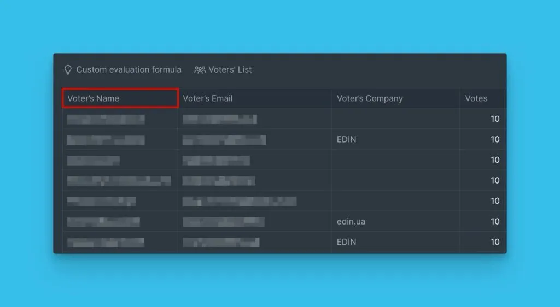The image size is (560, 307).
Task: Click the EDIN company cell in last row
Action: coord(346,242)
